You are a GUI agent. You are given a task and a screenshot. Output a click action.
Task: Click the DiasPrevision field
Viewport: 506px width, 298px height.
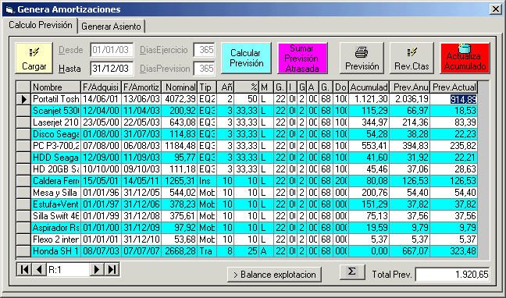[x=205, y=69]
